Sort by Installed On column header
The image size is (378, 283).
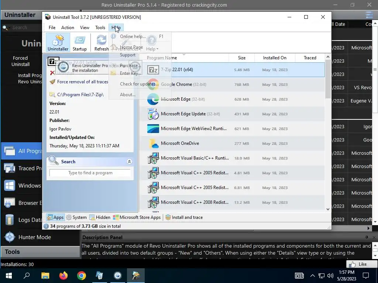(x=275, y=58)
